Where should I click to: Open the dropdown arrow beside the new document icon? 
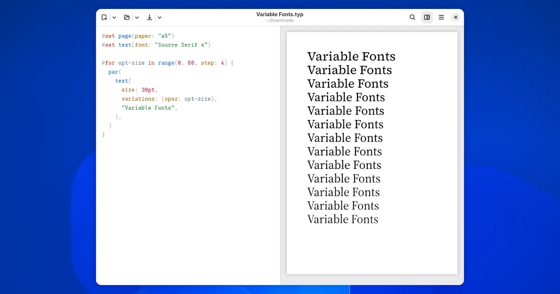pyautogui.click(x=114, y=17)
